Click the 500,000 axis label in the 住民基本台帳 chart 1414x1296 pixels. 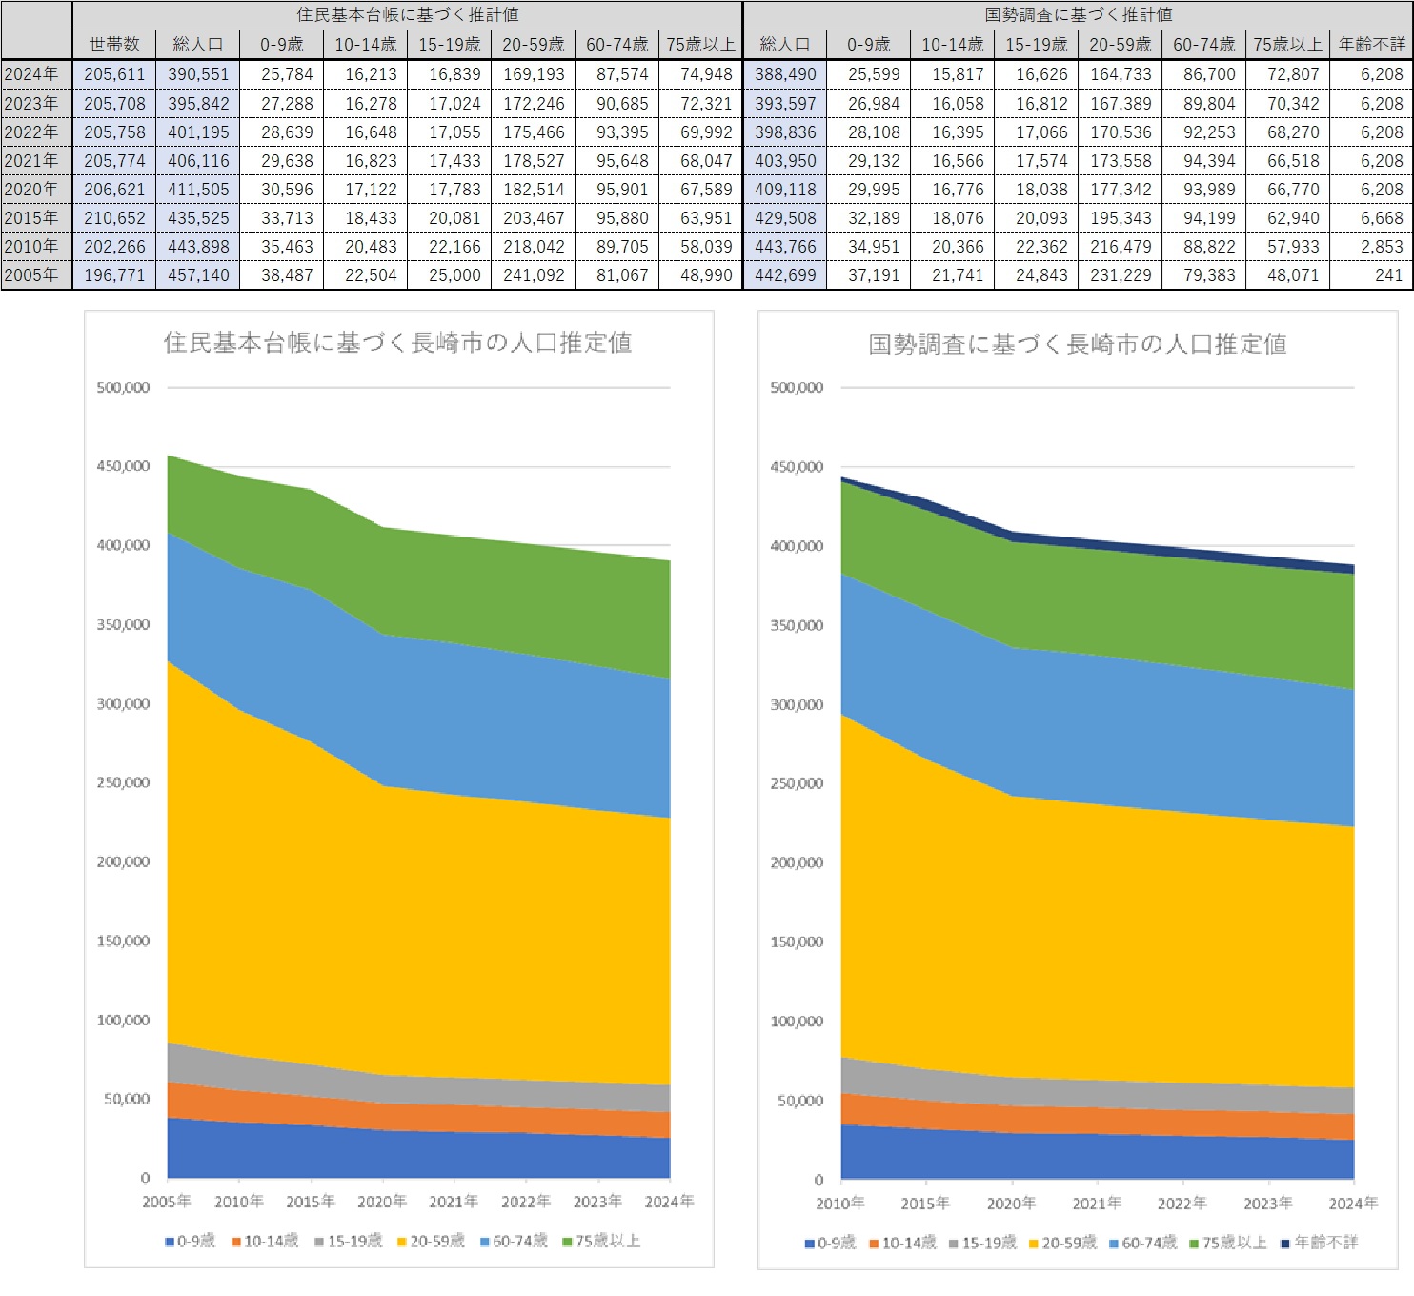click(123, 388)
